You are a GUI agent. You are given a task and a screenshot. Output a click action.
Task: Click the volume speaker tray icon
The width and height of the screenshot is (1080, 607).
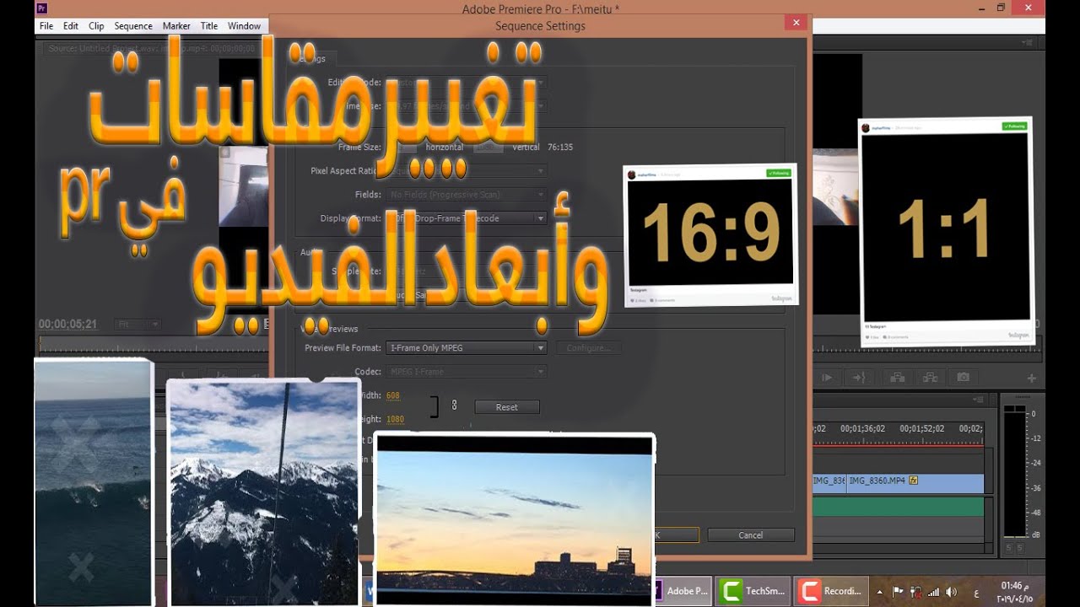tap(951, 592)
